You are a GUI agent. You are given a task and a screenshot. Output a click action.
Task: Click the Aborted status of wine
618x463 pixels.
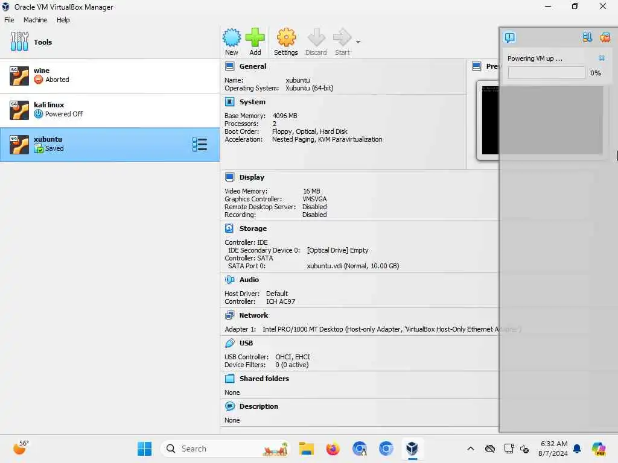pos(57,80)
